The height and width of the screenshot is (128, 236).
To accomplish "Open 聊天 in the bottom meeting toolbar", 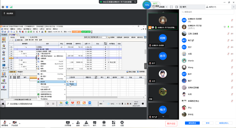I will 94,124.
